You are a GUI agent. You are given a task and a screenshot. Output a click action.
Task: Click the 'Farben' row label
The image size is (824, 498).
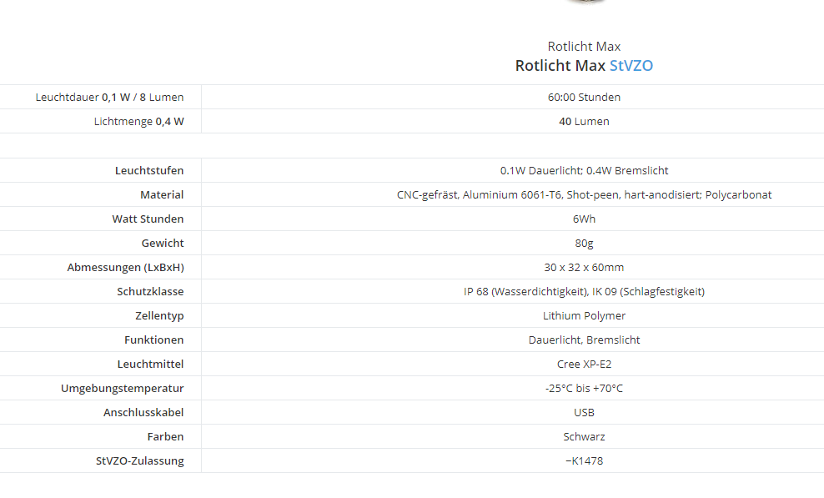click(x=165, y=437)
